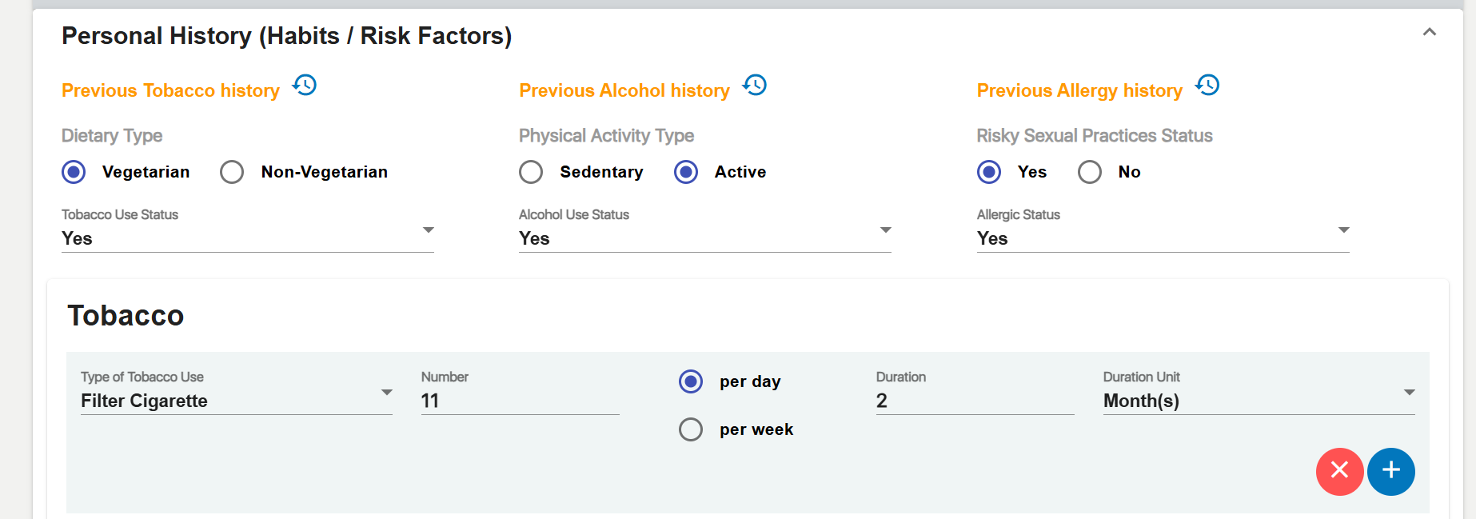Open the Tobacco Use Status dropdown
The image size is (1476, 519).
(x=247, y=238)
